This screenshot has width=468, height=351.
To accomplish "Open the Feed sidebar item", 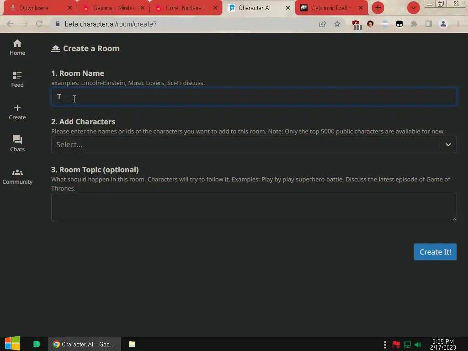I will (x=17, y=80).
